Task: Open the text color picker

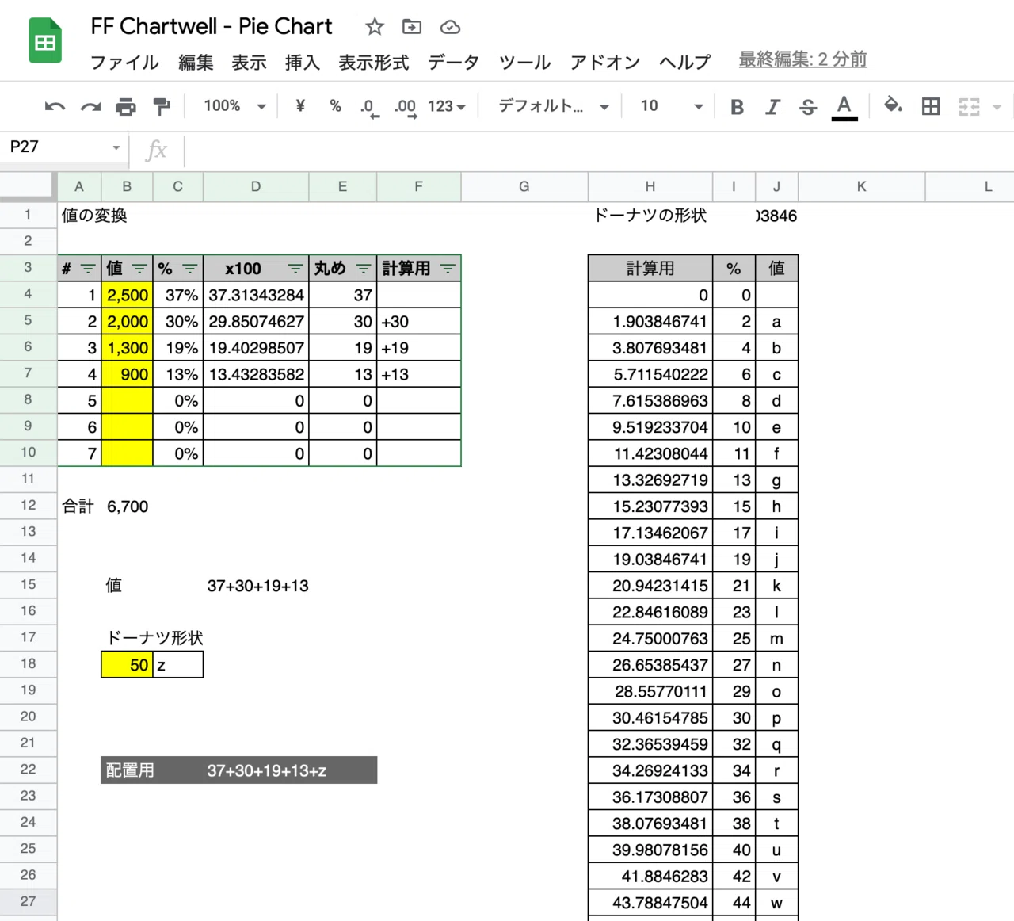Action: pos(844,107)
